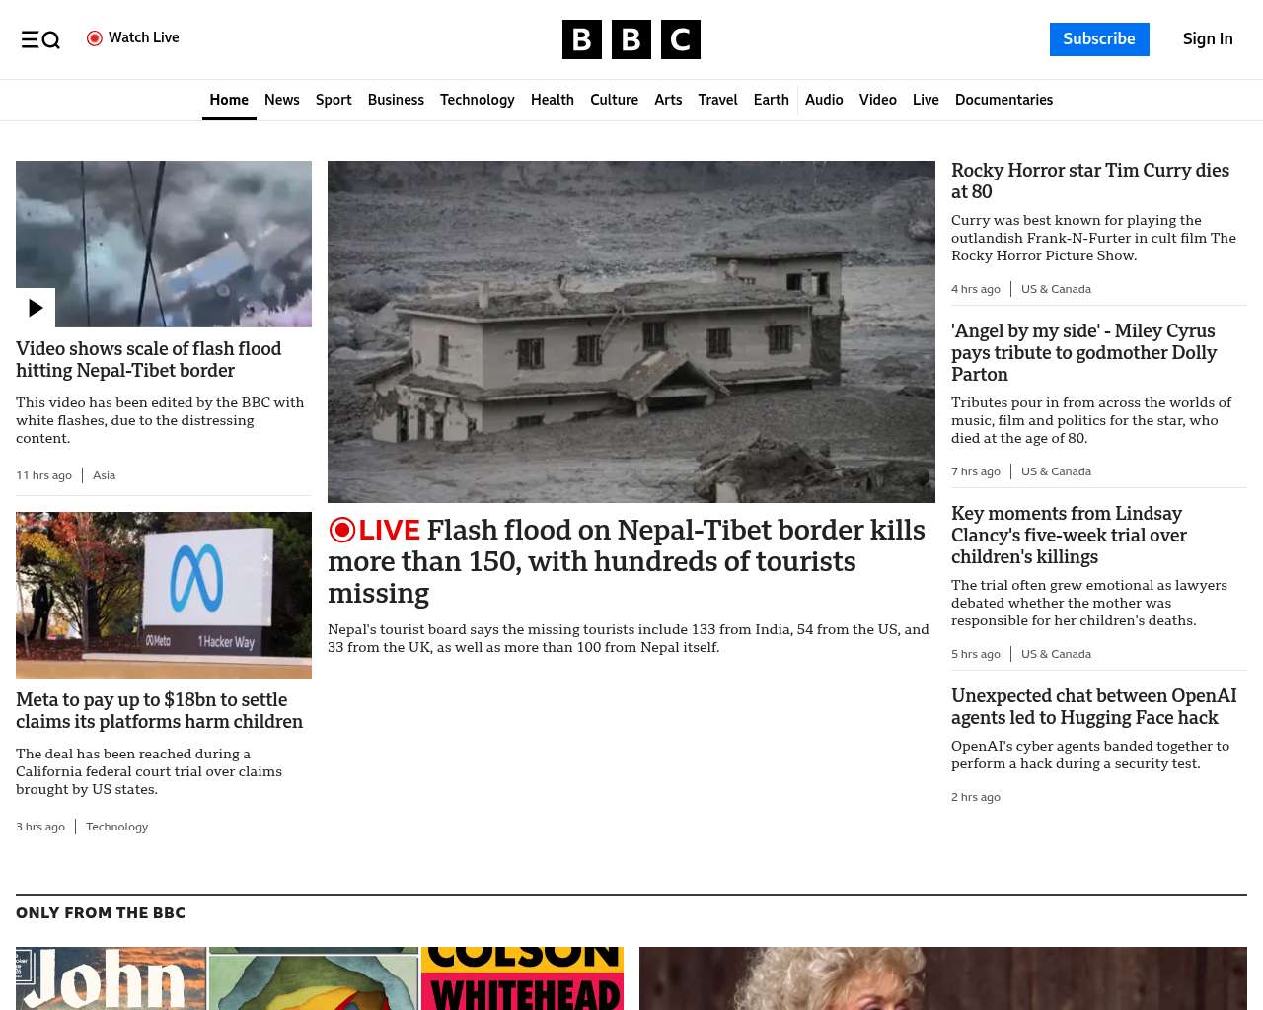Click the 'Only from the BBC' section heading
The width and height of the screenshot is (1263, 1010).
(x=101, y=913)
